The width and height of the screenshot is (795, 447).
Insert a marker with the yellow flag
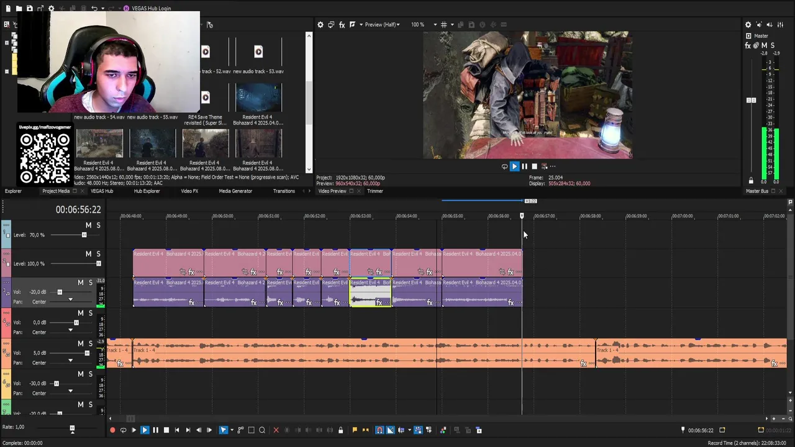(355, 430)
